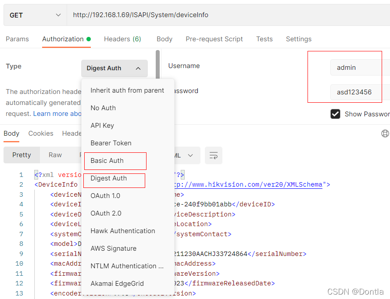Switch the response view to Raw

tap(55, 155)
